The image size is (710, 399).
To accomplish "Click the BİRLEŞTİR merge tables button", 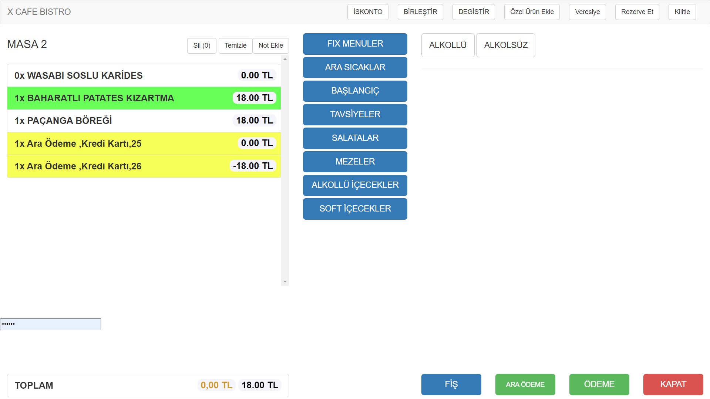I will (x=420, y=12).
